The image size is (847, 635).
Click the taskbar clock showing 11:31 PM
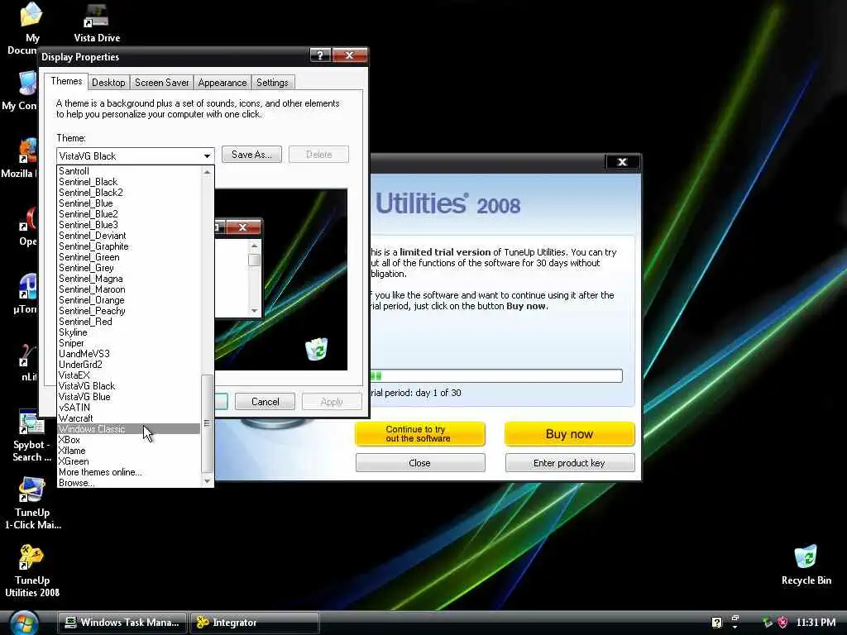[816, 623]
